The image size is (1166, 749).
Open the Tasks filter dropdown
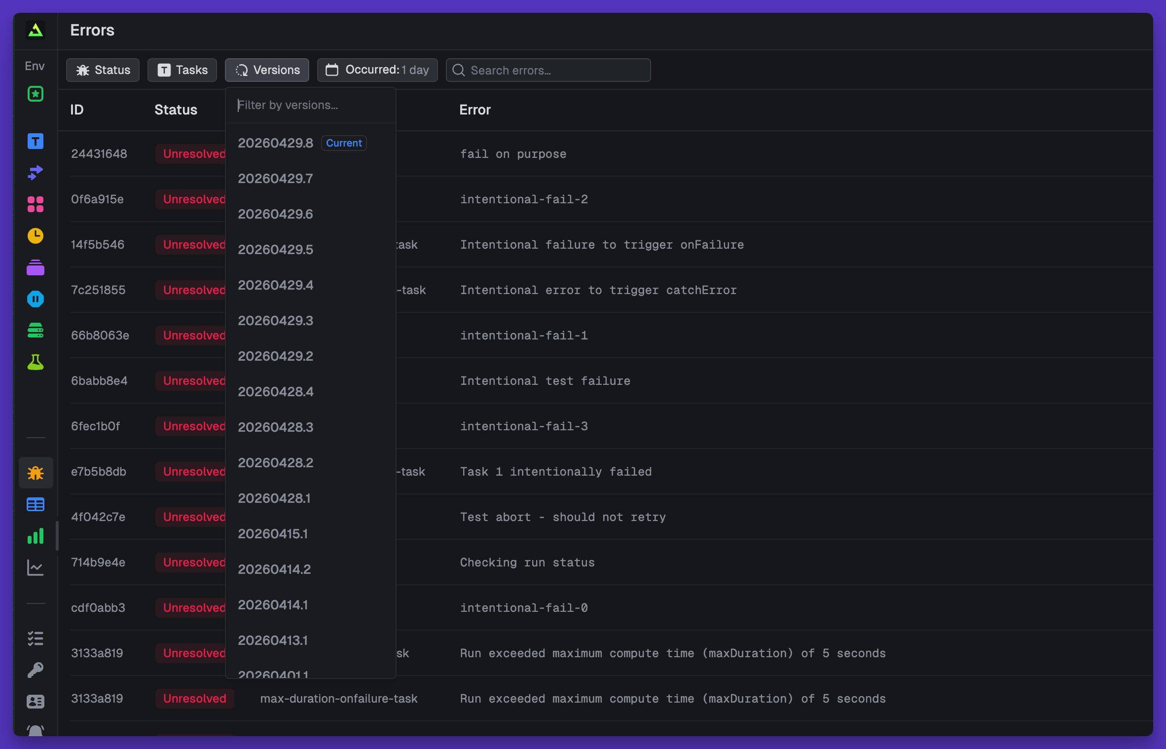pos(182,70)
